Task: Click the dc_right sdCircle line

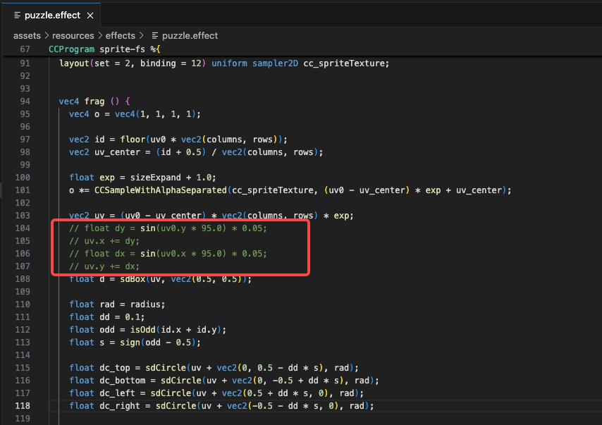Action: pos(221,406)
